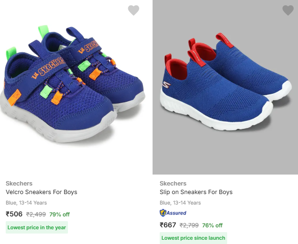This screenshot has width=298, height=244.
Task: Open the blue Slip on sneakers product image
Action: [x=225, y=87]
